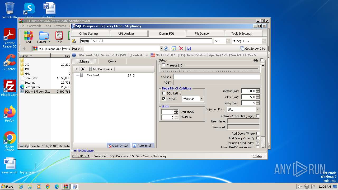Viewport: 338px width, 190px height.
Task: Open the nvarchar Cast As dropdown
Action: 201,99
